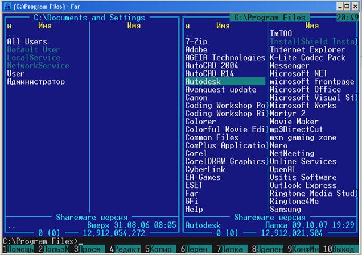Image resolution: width=362 pixels, height=255 pixels.
Task: Click the 4 Редакт edit key
Action: [x=126, y=249]
